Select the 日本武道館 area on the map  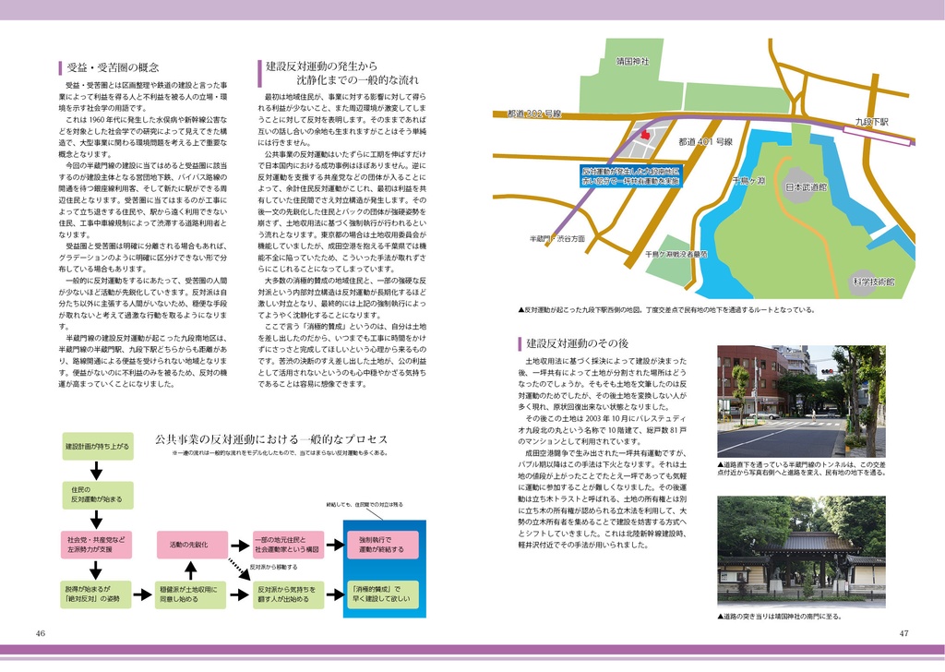pyautogui.click(x=807, y=187)
